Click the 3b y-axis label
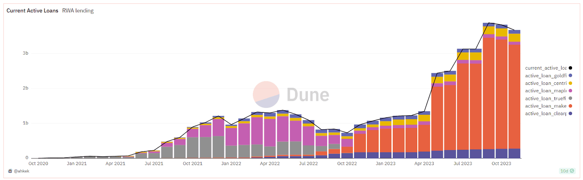583x180 pixels. [x=26, y=53]
